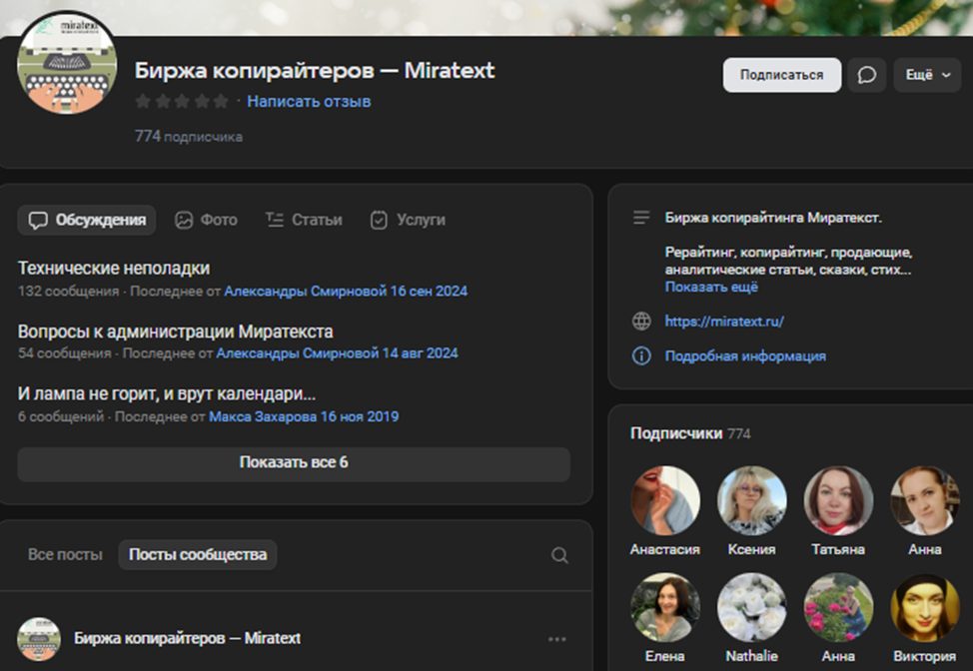Viewport: 973px width, 671px height.
Task: Expand description with Показать ещё
Action: [x=711, y=288]
